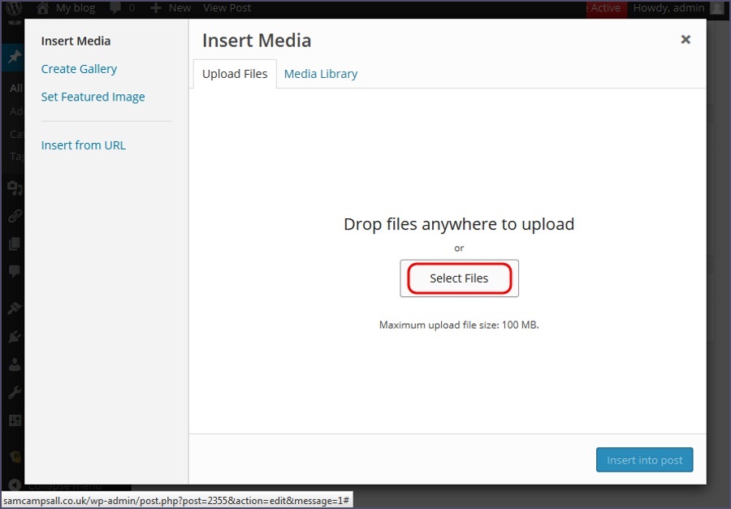Viewport: 731px width, 509px height.
Task: Select the Upload Files tab
Action: click(x=235, y=74)
